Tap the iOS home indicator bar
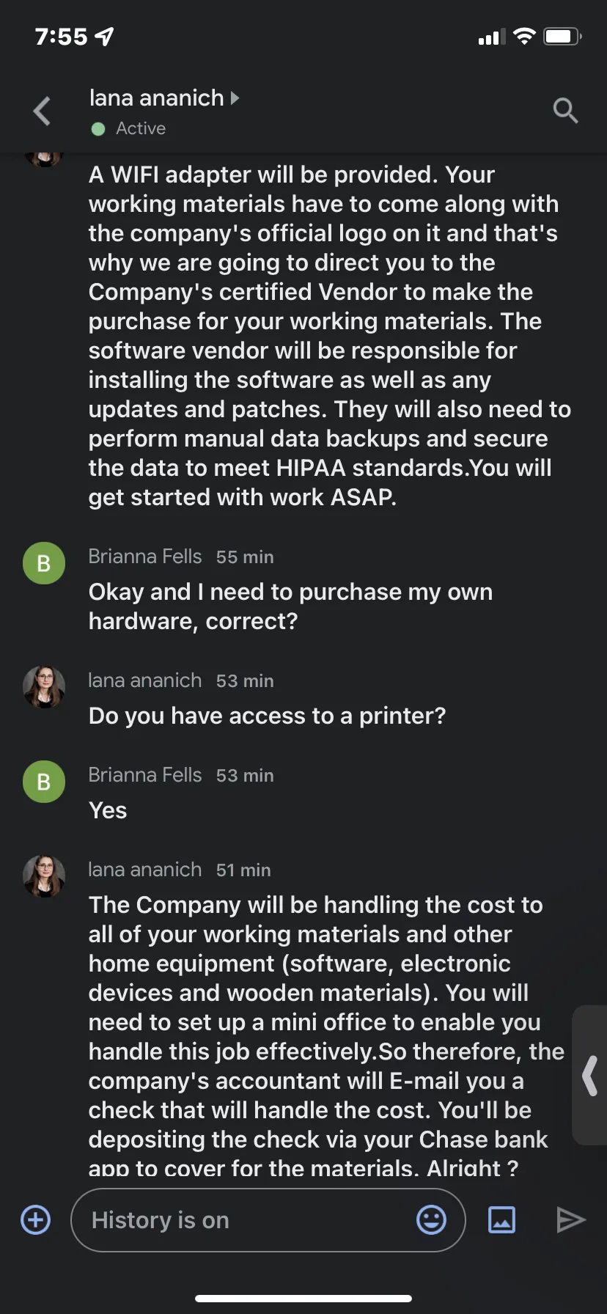Screen dimensions: 607x1314 pyautogui.click(x=303, y=1299)
